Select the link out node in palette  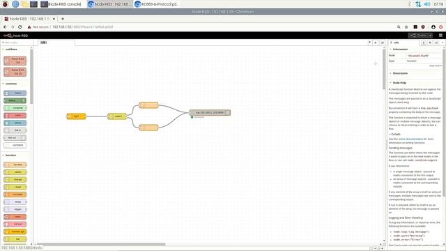(15, 137)
